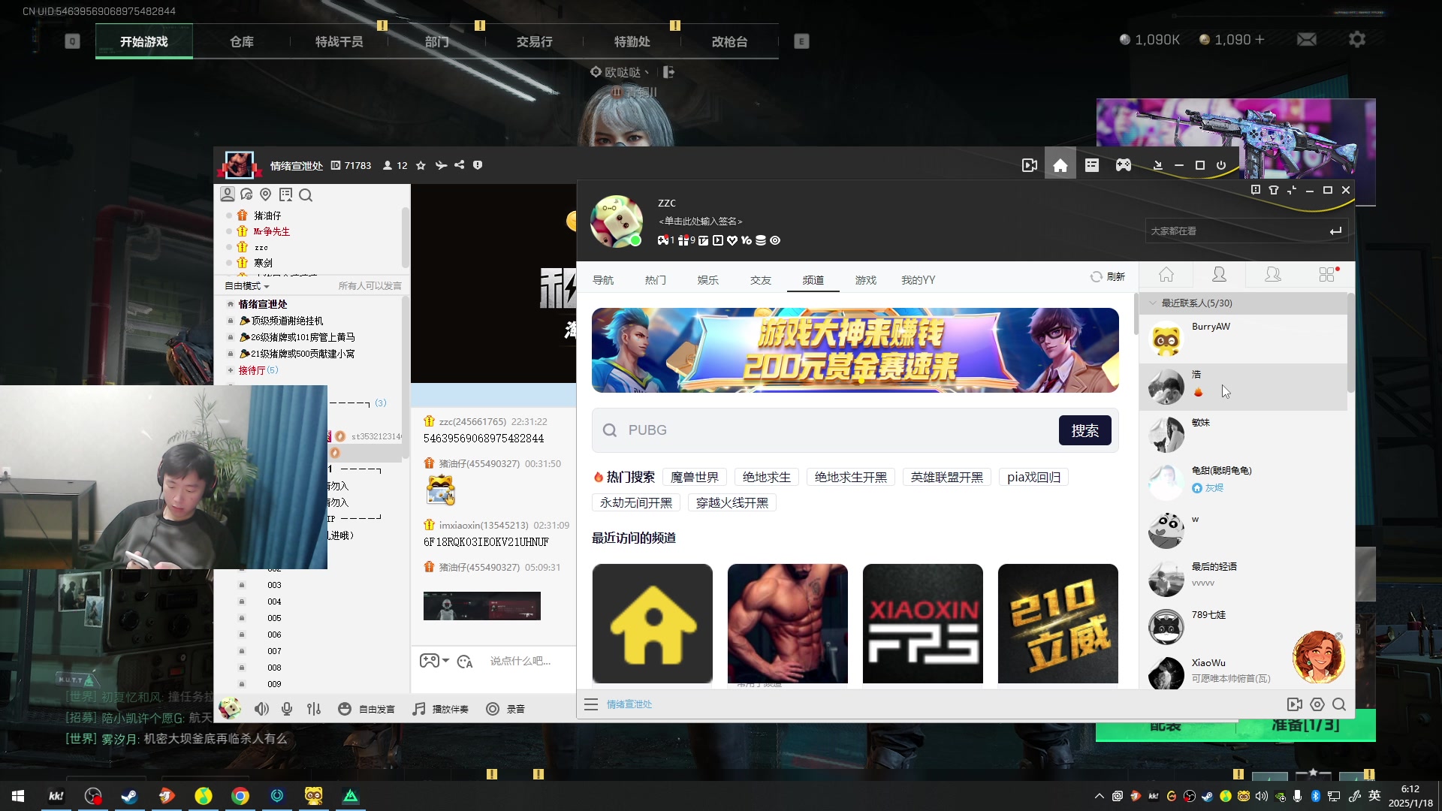Click the gamepad icon in YY toolbar
This screenshot has height=811, width=1442.
coord(1123,165)
